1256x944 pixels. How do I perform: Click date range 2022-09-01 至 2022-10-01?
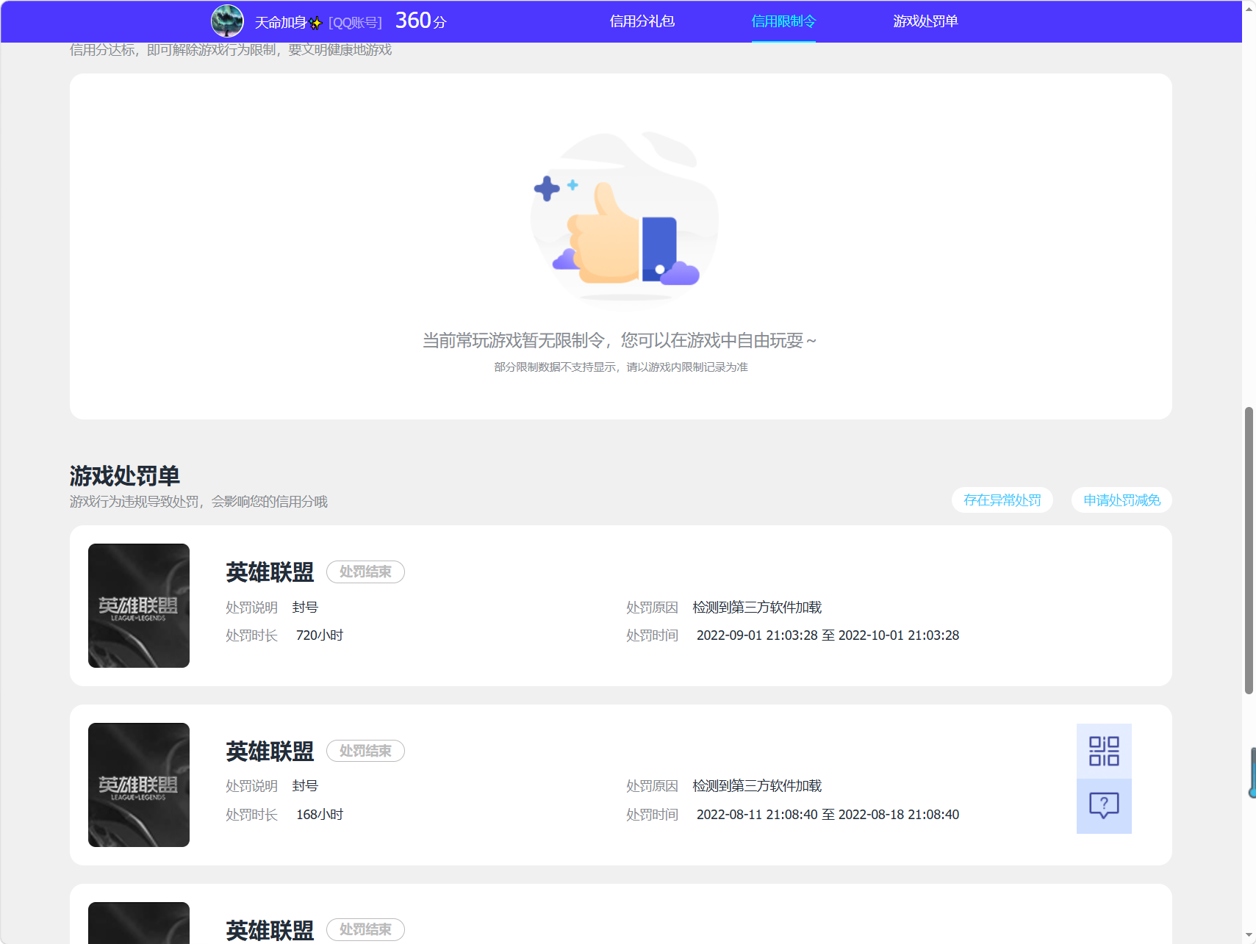click(x=828, y=635)
